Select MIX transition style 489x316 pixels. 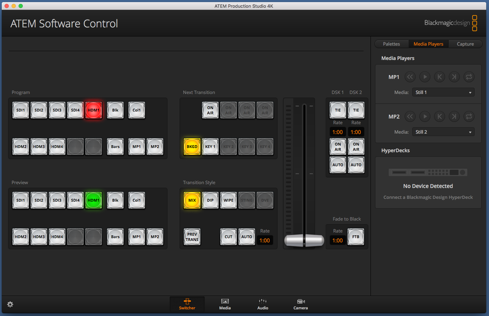coord(192,200)
